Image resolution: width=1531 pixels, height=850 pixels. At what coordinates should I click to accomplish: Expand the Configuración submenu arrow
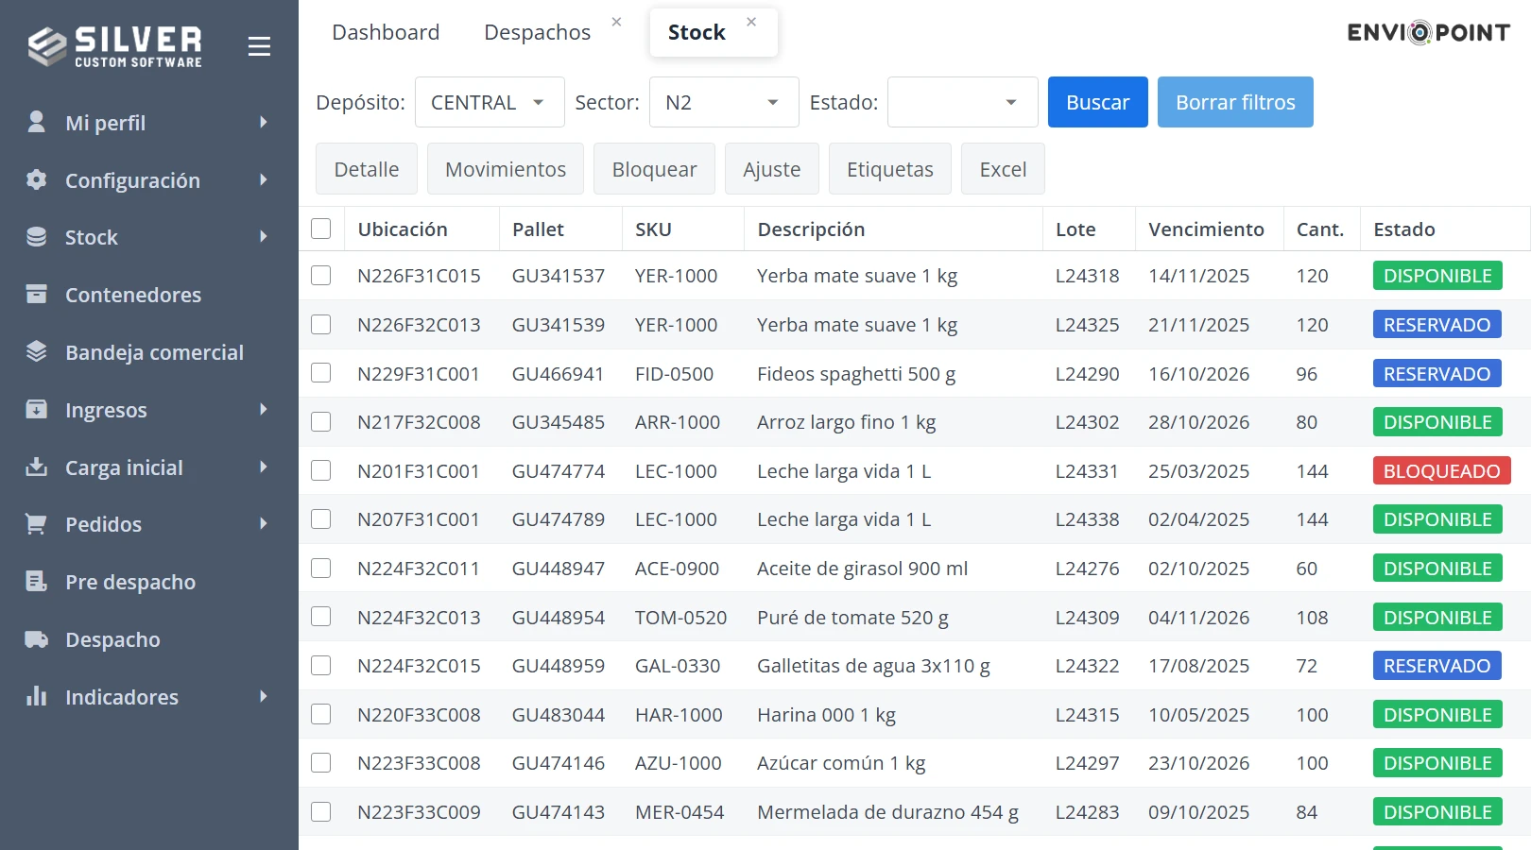tap(264, 179)
